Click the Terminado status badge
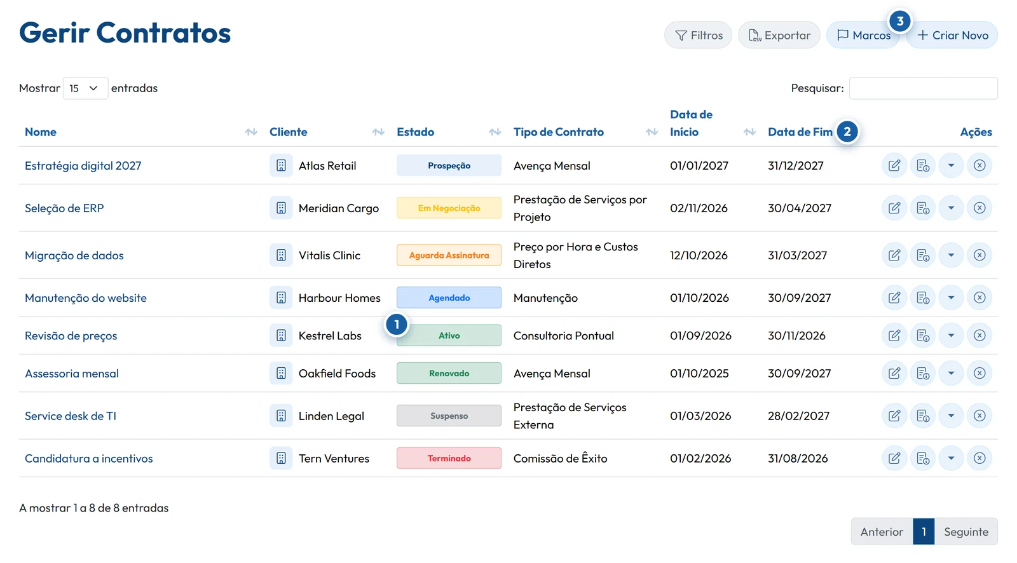Image resolution: width=1017 pixels, height=563 pixels. tap(449, 458)
